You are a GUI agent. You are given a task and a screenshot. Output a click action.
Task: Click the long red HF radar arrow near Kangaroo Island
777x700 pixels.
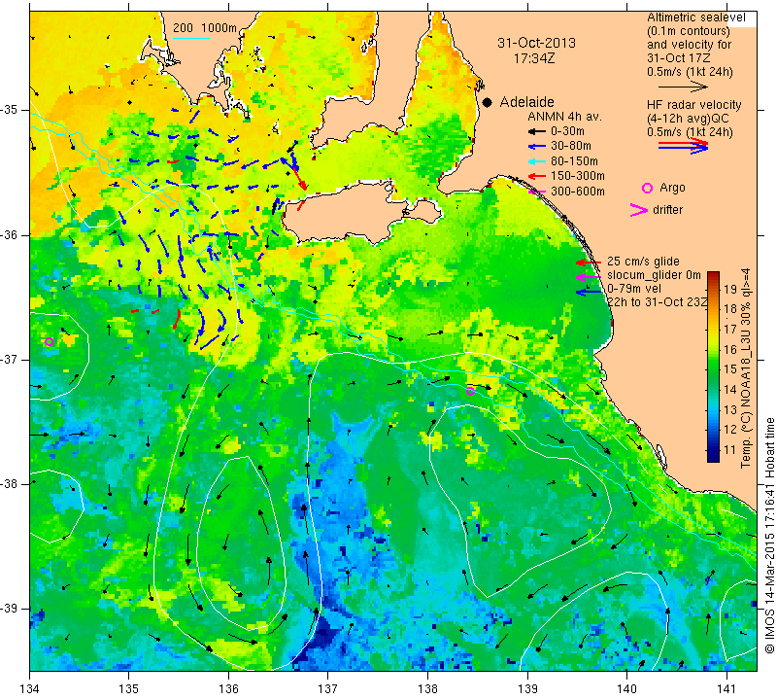[299, 178]
